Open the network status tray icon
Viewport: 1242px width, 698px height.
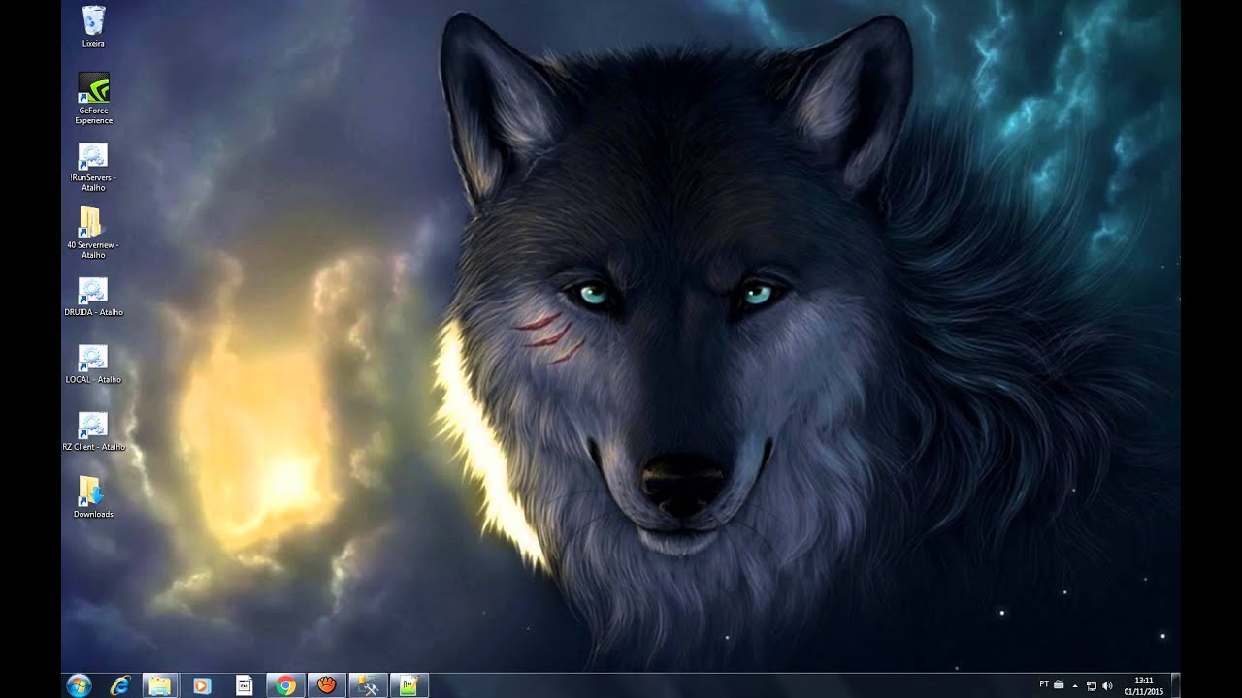point(1091,685)
